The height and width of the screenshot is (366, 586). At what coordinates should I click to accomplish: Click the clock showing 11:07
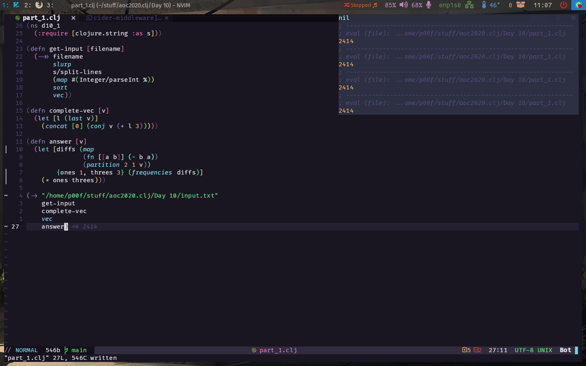point(542,5)
